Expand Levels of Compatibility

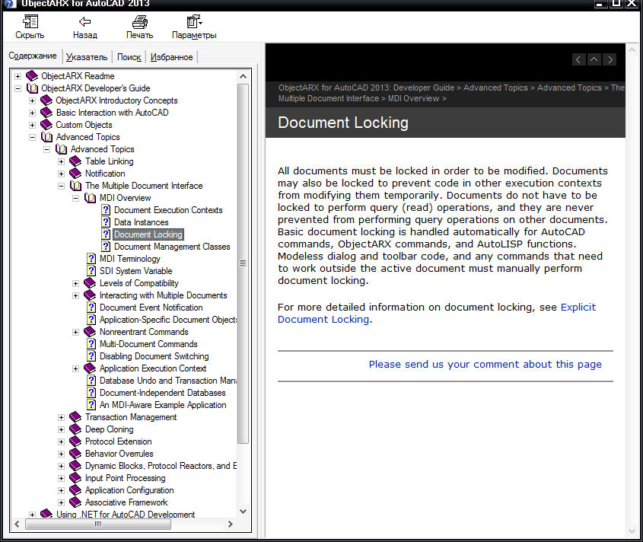click(76, 283)
